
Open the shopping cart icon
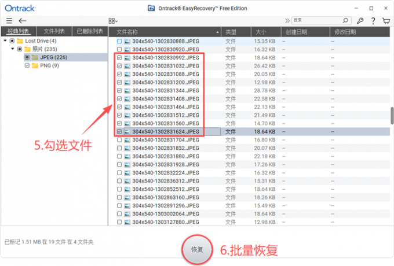click(x=386, y=21)
